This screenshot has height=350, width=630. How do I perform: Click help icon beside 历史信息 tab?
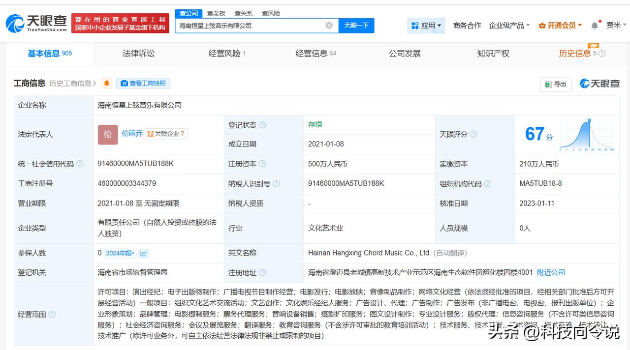tap(601, 54)
